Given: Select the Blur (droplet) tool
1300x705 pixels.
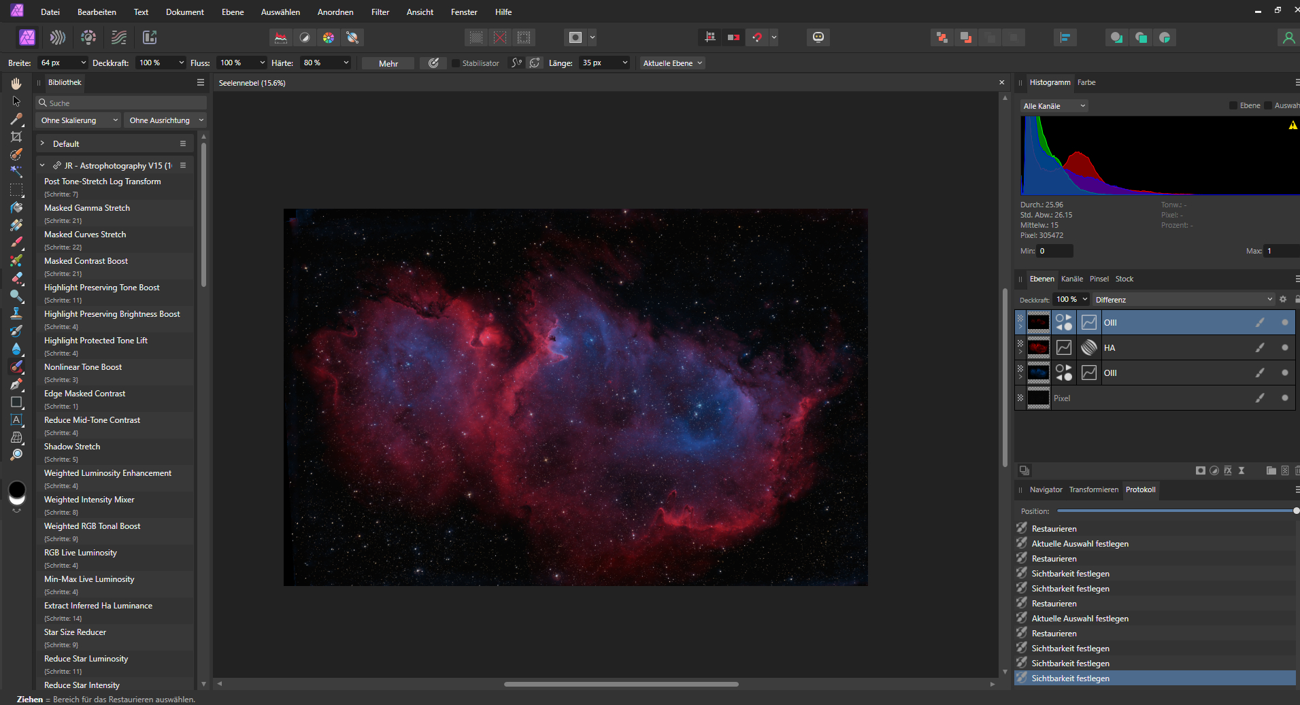Looking at the screenshot, I should point(16,349).
